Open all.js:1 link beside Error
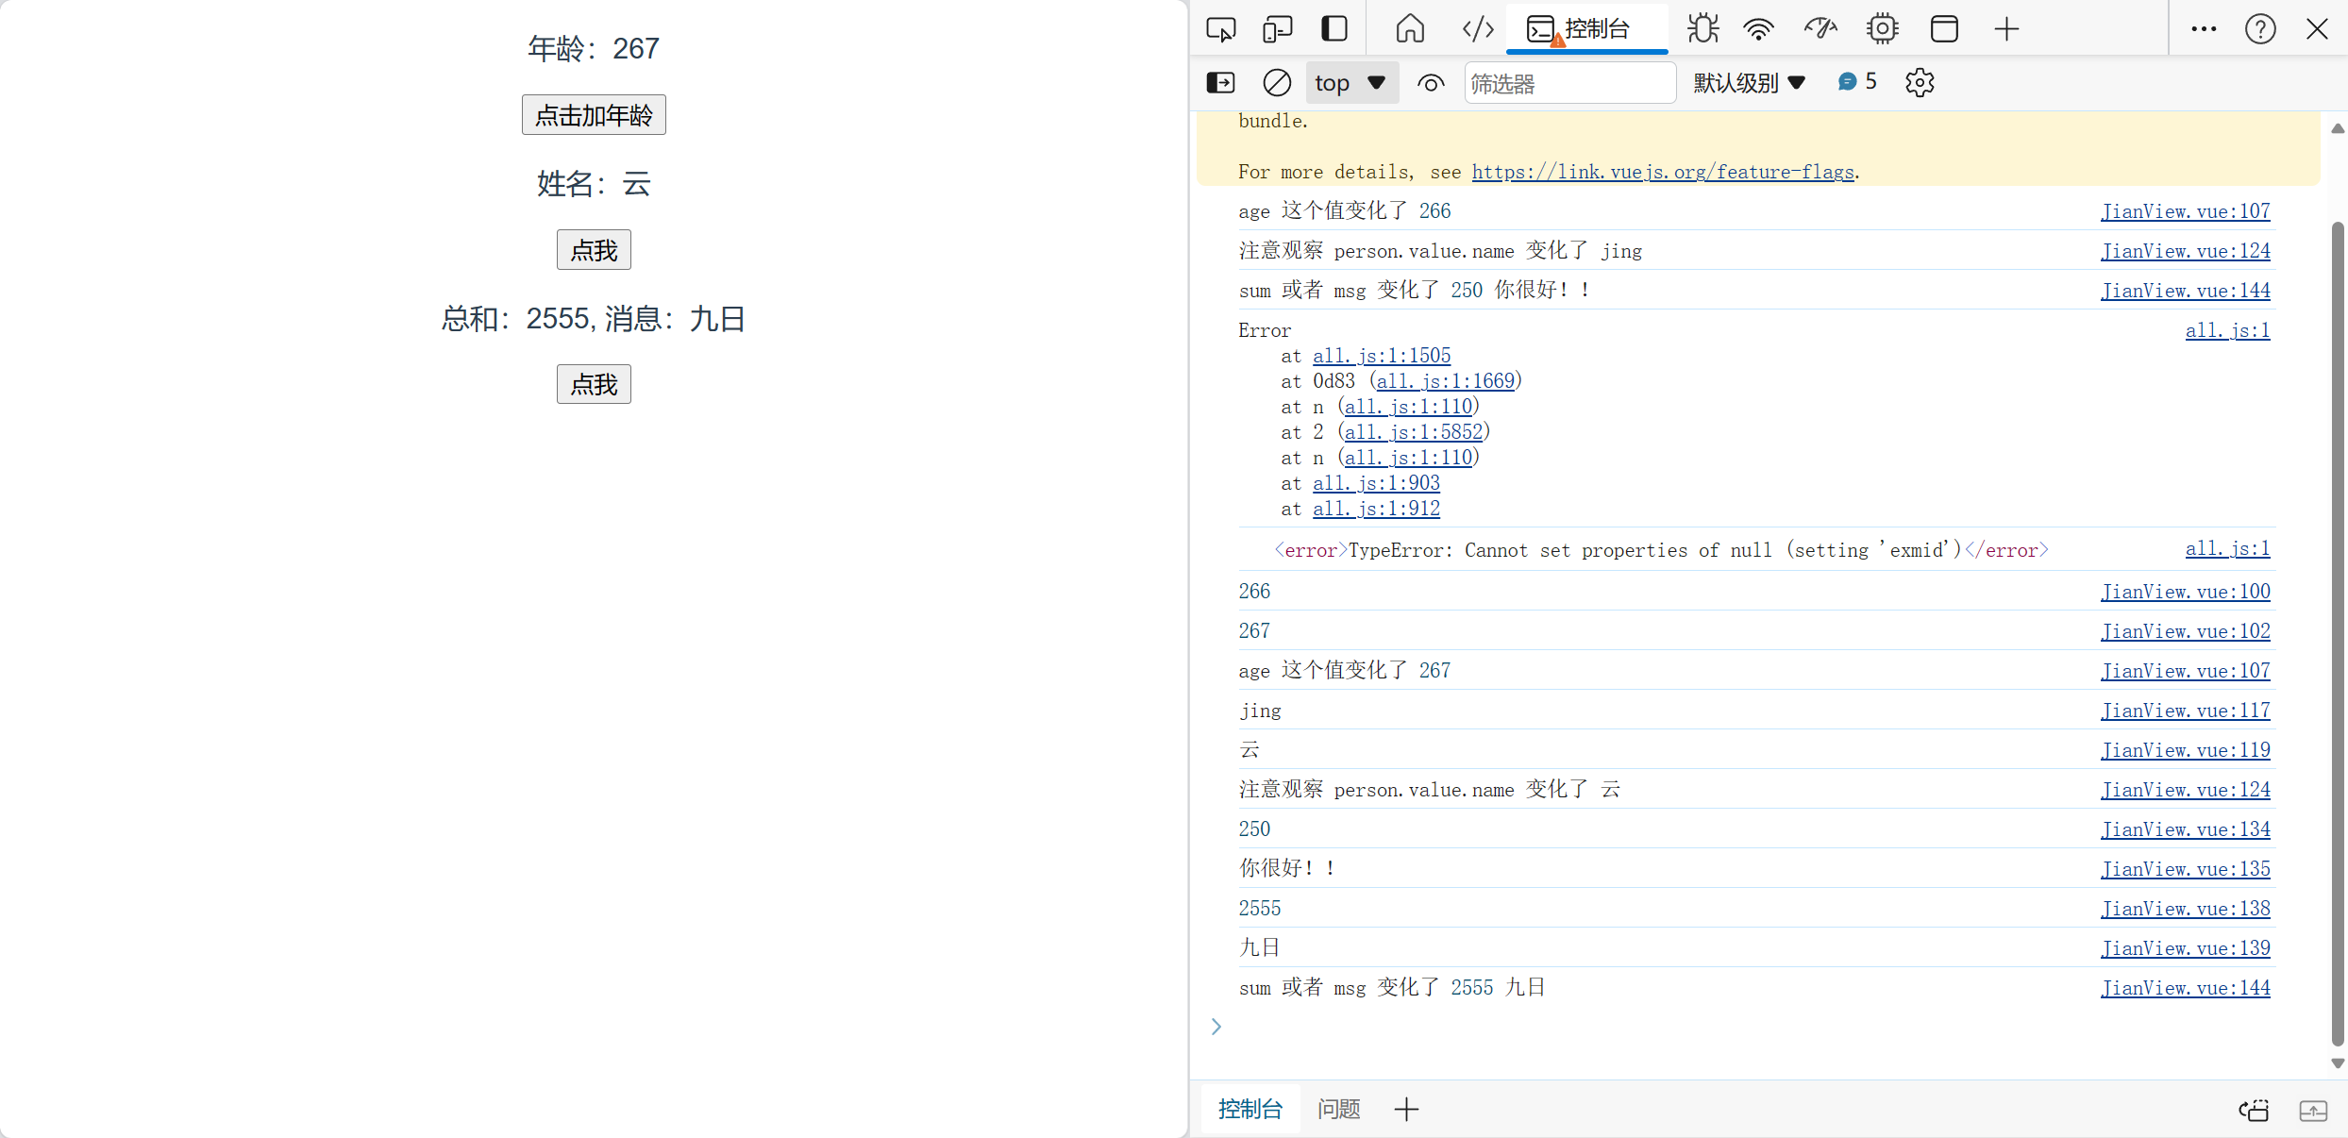The width and height of the screenshot is (2348, 1138). (2227, 330)
